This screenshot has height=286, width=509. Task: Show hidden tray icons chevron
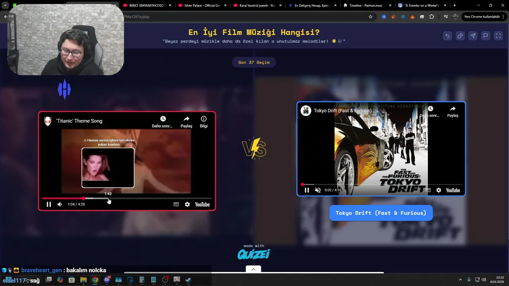coord(460,280)
